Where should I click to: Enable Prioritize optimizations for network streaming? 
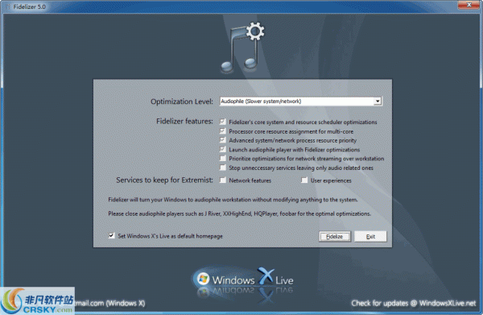[x=223, y=159]
